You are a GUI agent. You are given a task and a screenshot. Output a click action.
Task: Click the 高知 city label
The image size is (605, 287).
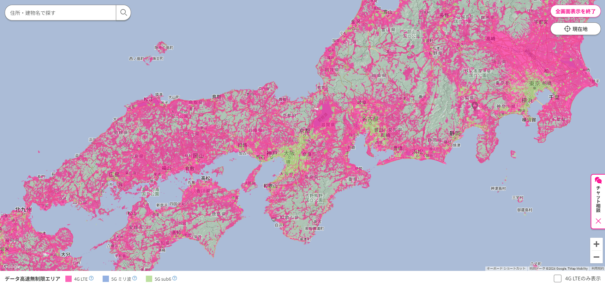(x=176, y=232)
